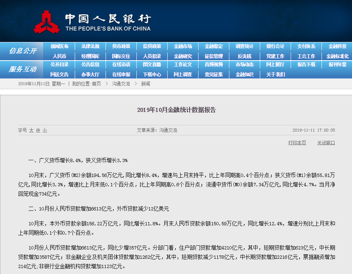The image size is (352, 274).
Task: Go to 人民币 section
Action: point(59,56)
